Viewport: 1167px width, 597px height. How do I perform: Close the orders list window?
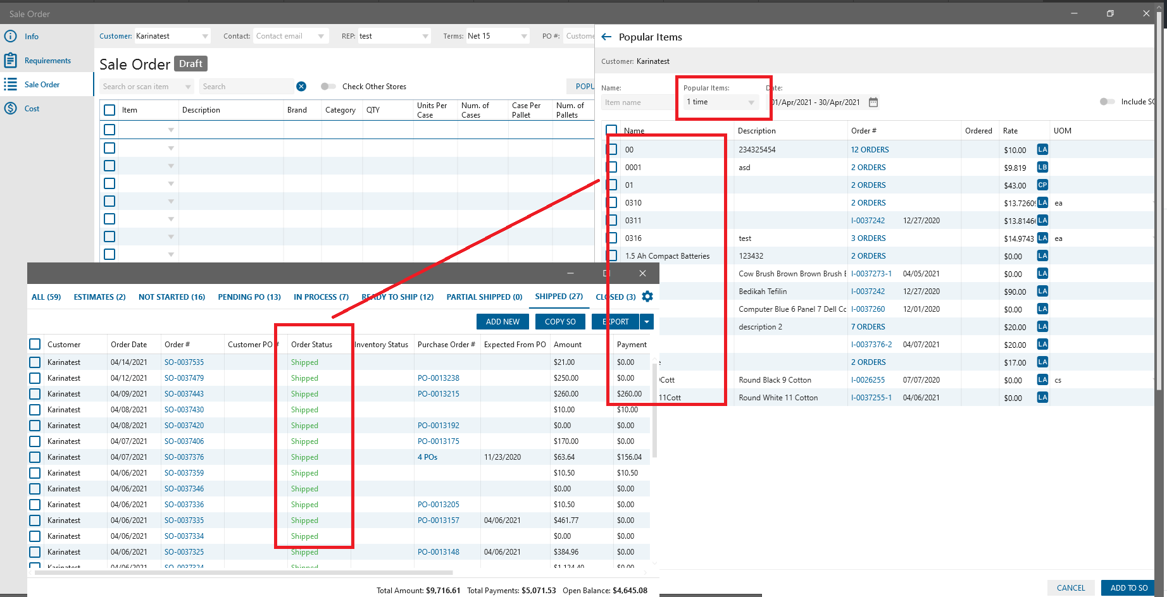coord(642,273)
